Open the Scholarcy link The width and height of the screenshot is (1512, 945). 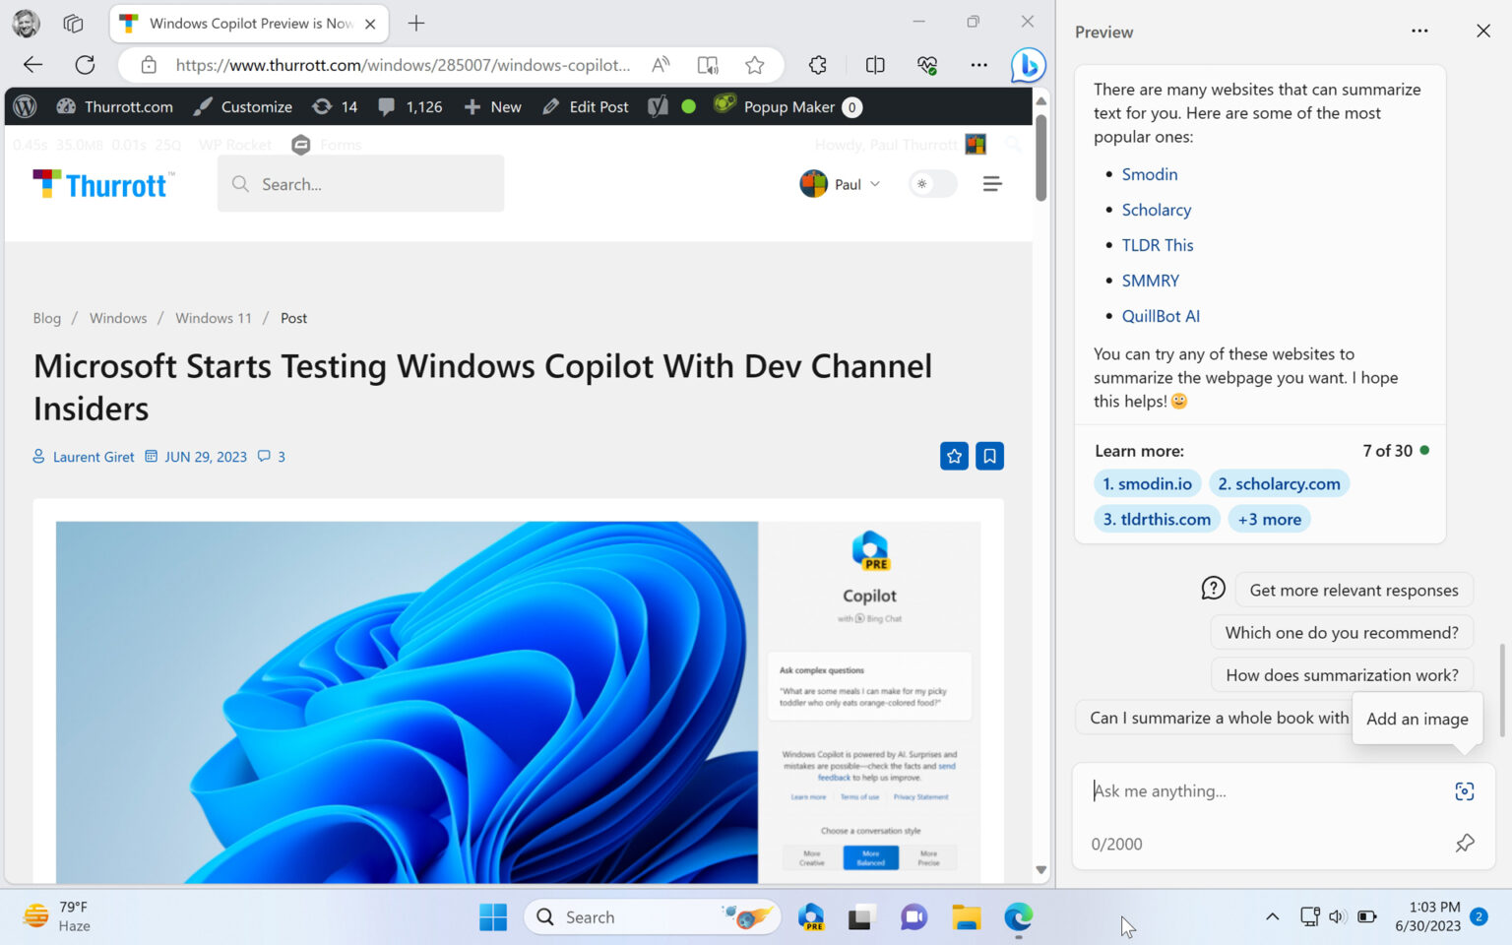(x=1156, y=210)
